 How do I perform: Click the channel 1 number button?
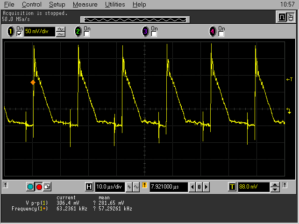(11, 32)
